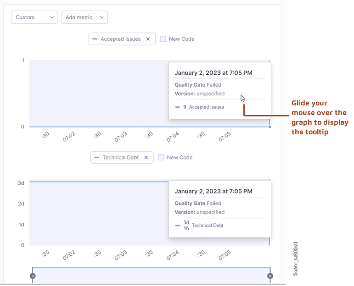
Task: Click the dash icon beside '0 Accepted Issues' in tooltip
Action: [178, 107]
